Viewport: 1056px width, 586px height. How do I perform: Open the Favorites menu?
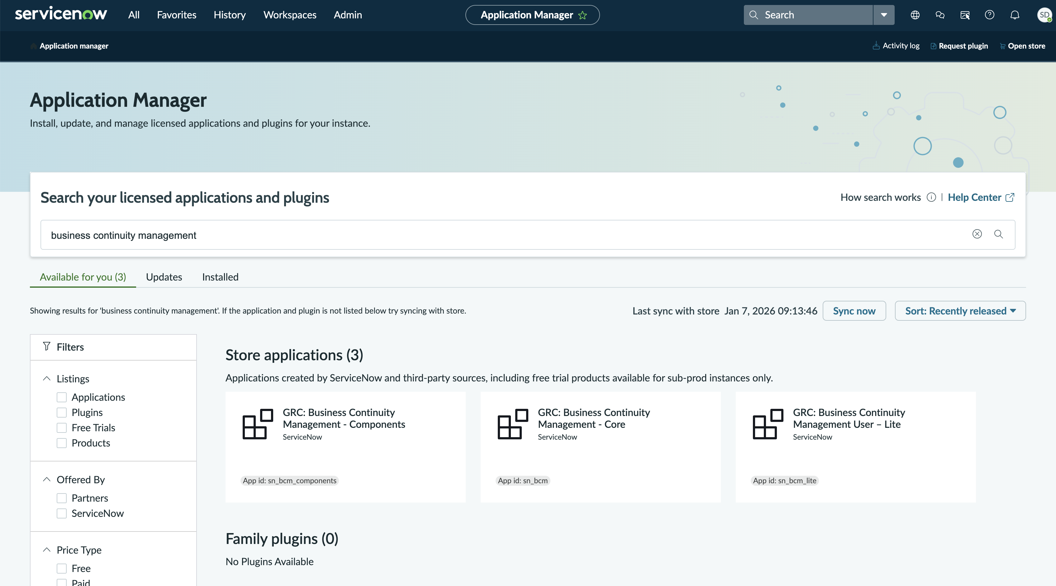coord(176,15)
